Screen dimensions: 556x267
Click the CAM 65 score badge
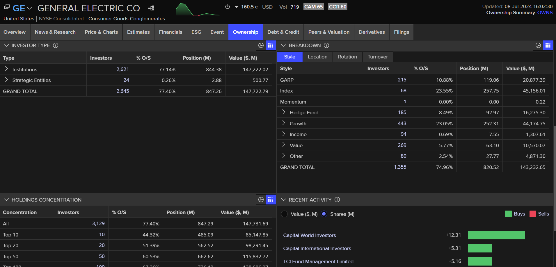click(x=313, y=7)
